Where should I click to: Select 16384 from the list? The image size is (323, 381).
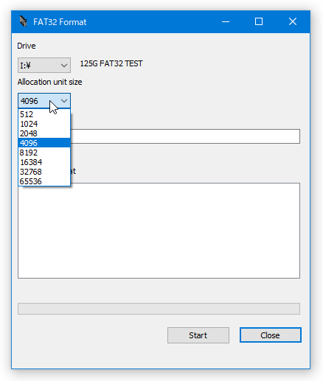44,162
